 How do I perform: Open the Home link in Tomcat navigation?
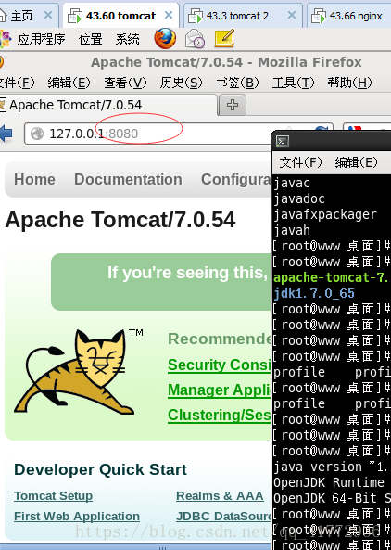[34, 180]
